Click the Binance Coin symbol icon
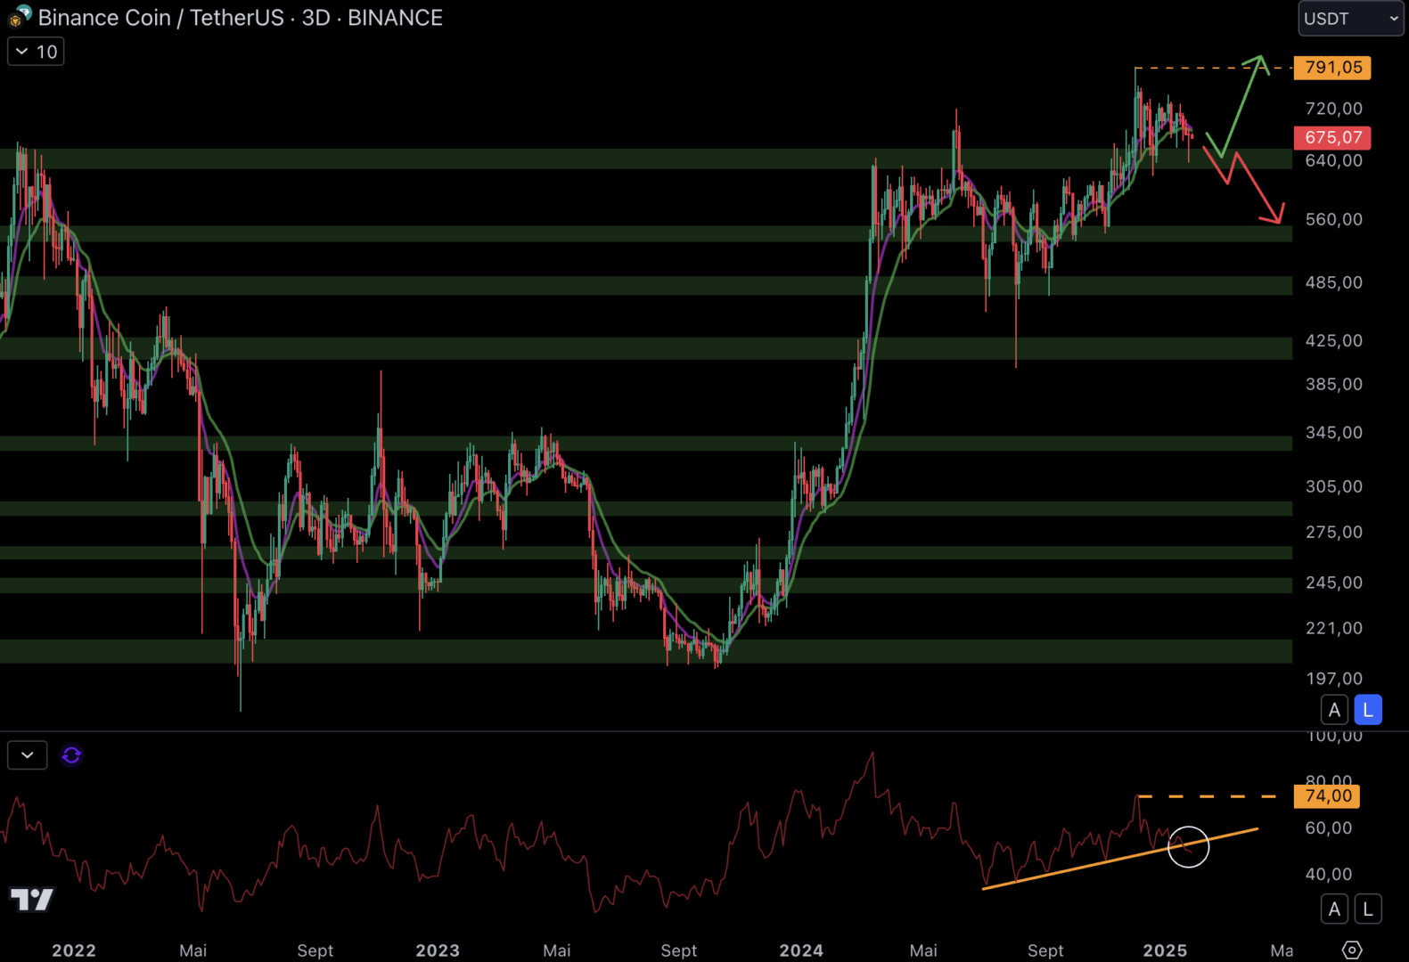 19,16
